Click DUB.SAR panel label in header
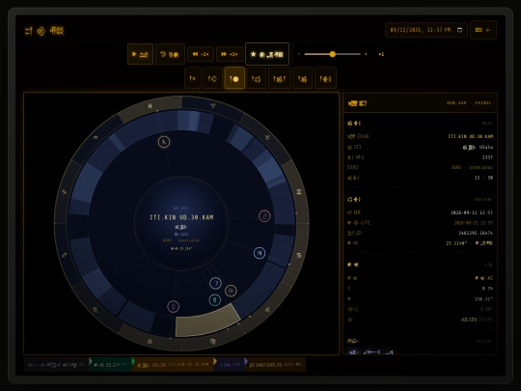 (469, 103)
